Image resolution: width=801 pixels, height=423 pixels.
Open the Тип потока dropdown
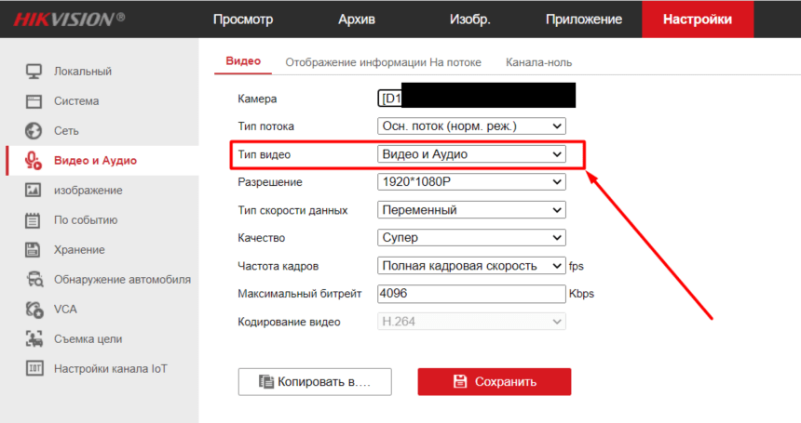click(x=470, y=126)
